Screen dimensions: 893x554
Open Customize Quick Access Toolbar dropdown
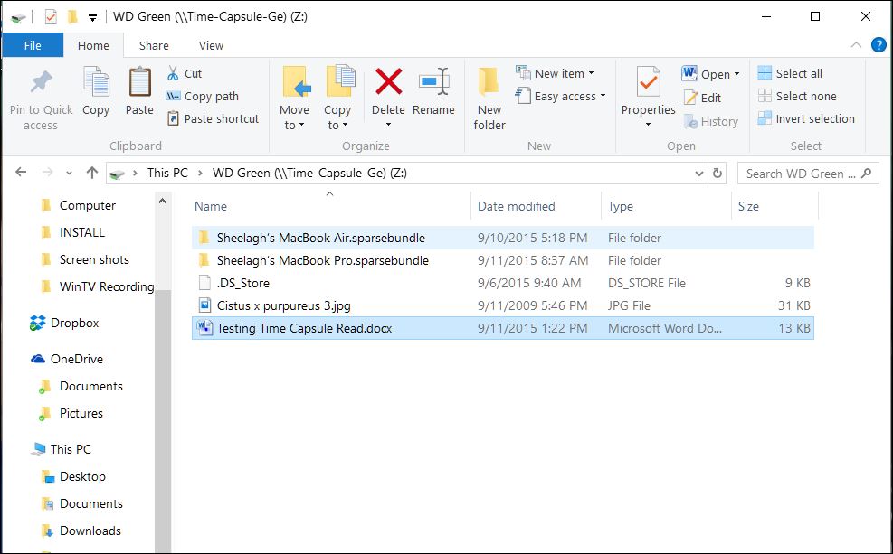(92, 18)
